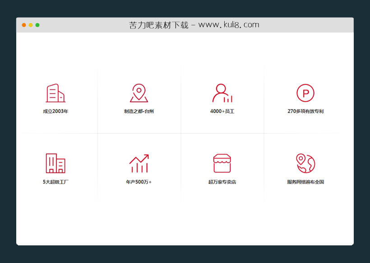Click the green traffic light dot

[37, 25]
